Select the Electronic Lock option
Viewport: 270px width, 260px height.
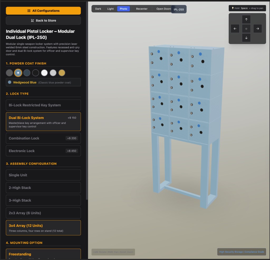43,151
